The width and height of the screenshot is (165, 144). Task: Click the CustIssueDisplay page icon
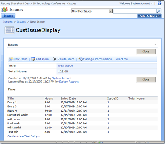coord(10,30)
